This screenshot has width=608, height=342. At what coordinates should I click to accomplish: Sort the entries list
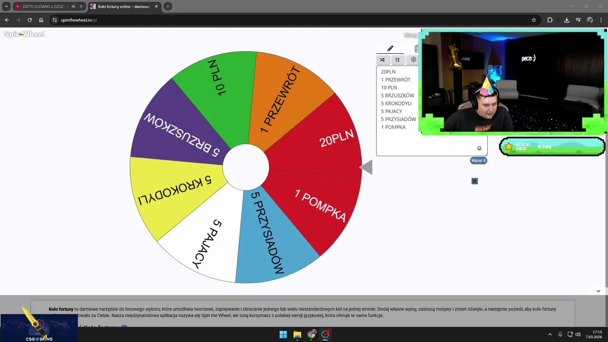point(397,60)
